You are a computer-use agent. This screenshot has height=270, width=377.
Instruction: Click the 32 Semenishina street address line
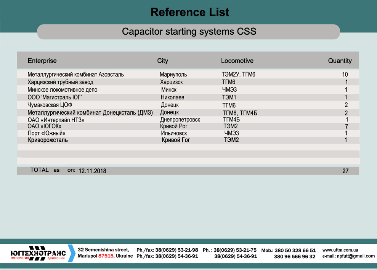[x=103, y=250]
